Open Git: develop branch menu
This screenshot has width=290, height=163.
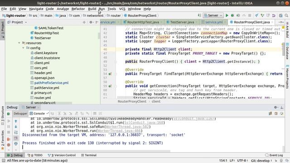click(x=261, y=161)
